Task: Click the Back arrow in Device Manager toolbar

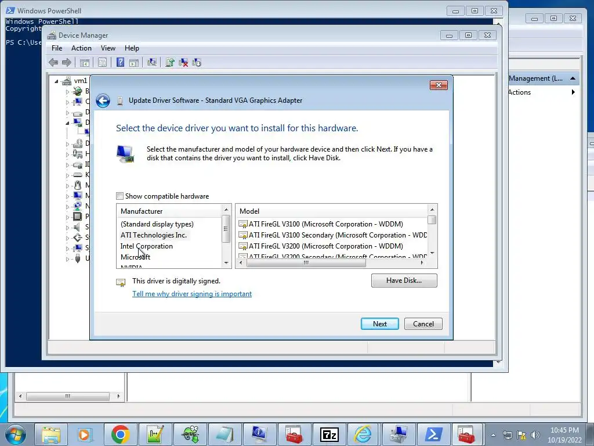Action: click(53, 63)
